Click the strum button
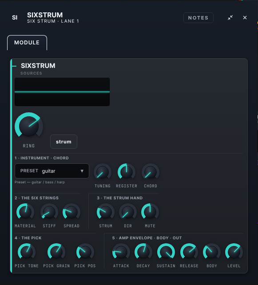The width and height of the screenshot is (258, 285). click(x=64, y=142)
